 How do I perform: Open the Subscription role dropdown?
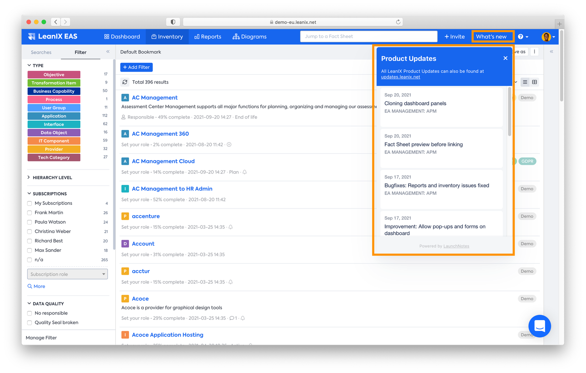coord(68,274)
